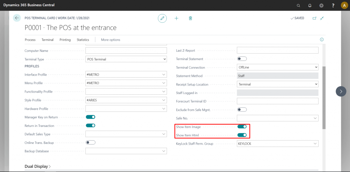Screen dimensions: 350x172
Task: Delete record with trash icon
Action: 190,18
